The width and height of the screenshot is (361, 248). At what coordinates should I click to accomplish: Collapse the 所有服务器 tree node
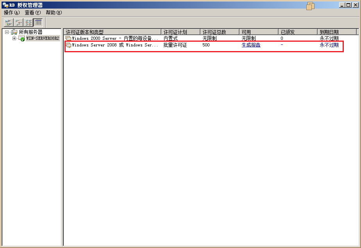pos(7,32)
